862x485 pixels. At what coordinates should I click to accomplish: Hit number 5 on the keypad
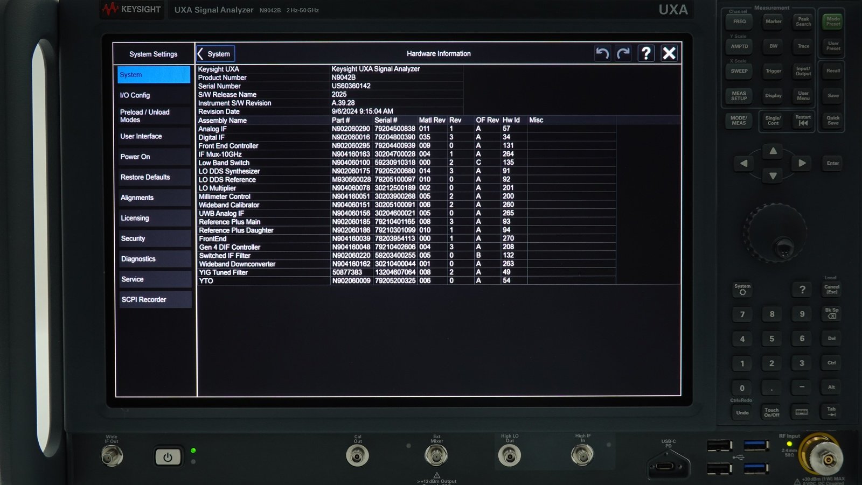tap(772, 339)
